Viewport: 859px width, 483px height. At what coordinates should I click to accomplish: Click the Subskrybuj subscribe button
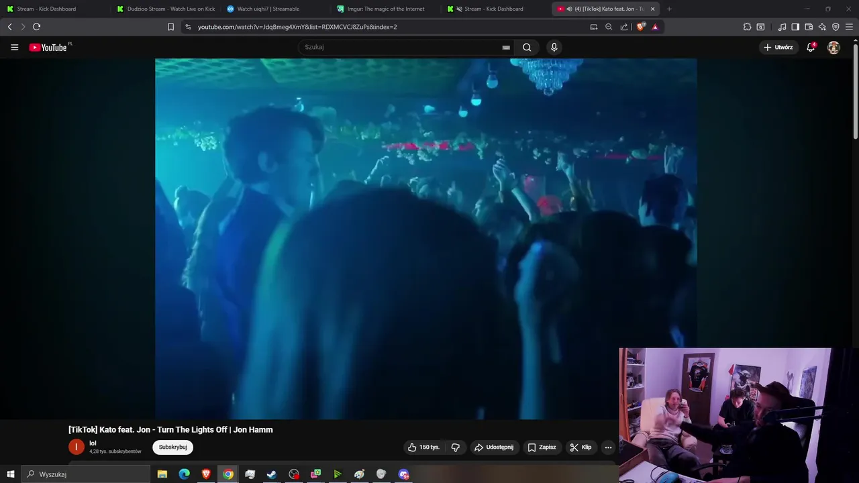(172, 447)
